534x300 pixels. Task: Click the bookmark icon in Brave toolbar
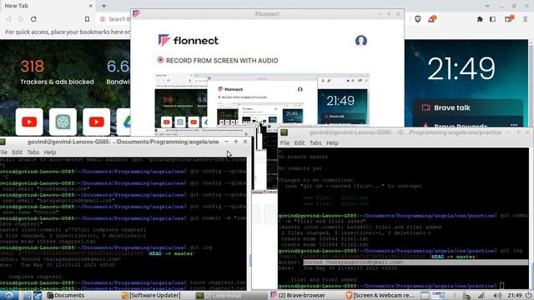coord(87,19)
